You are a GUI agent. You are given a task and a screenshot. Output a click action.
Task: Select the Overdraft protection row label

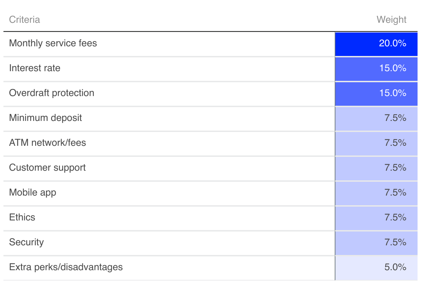click(x=52, y=93)
